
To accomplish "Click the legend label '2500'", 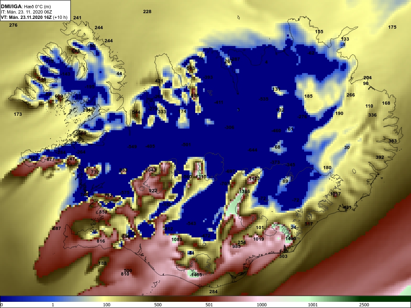I will point(364,305).
